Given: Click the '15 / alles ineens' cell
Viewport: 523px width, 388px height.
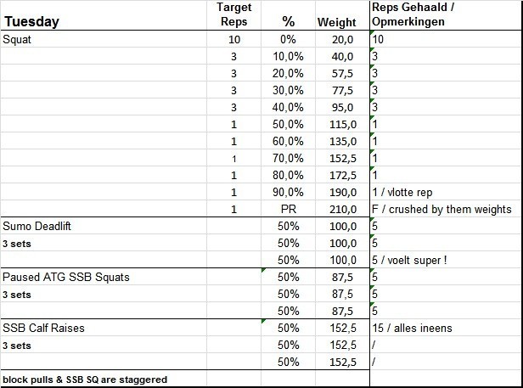Looking at the screenshot, I should point(413,328).
